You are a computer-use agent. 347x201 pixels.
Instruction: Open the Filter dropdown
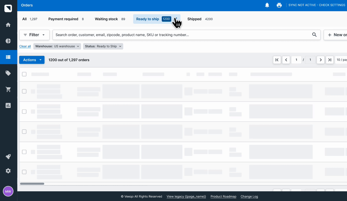tap(34, 35)
